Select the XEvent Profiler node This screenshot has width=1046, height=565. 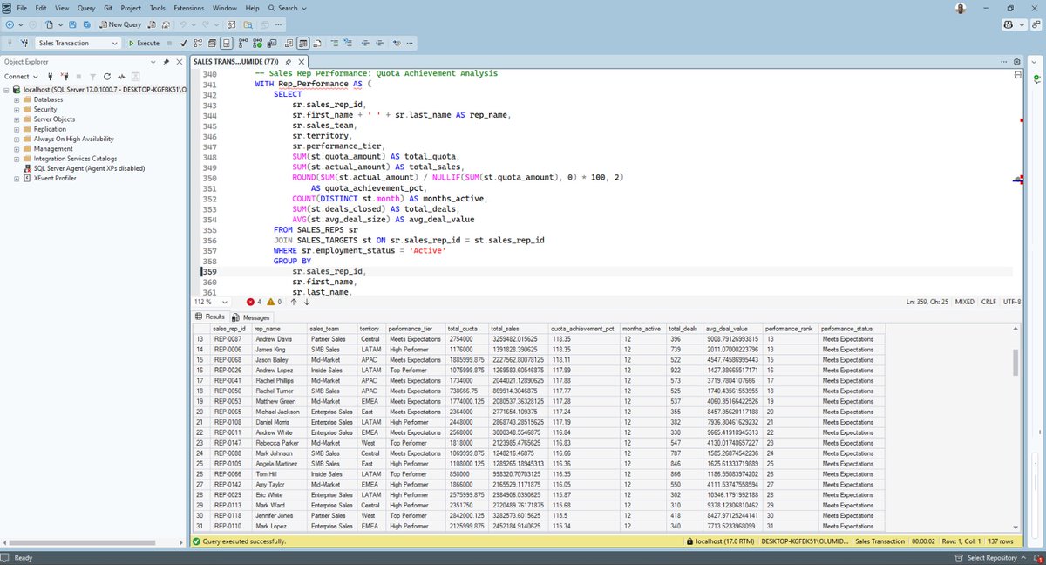[x=57, y=178]
